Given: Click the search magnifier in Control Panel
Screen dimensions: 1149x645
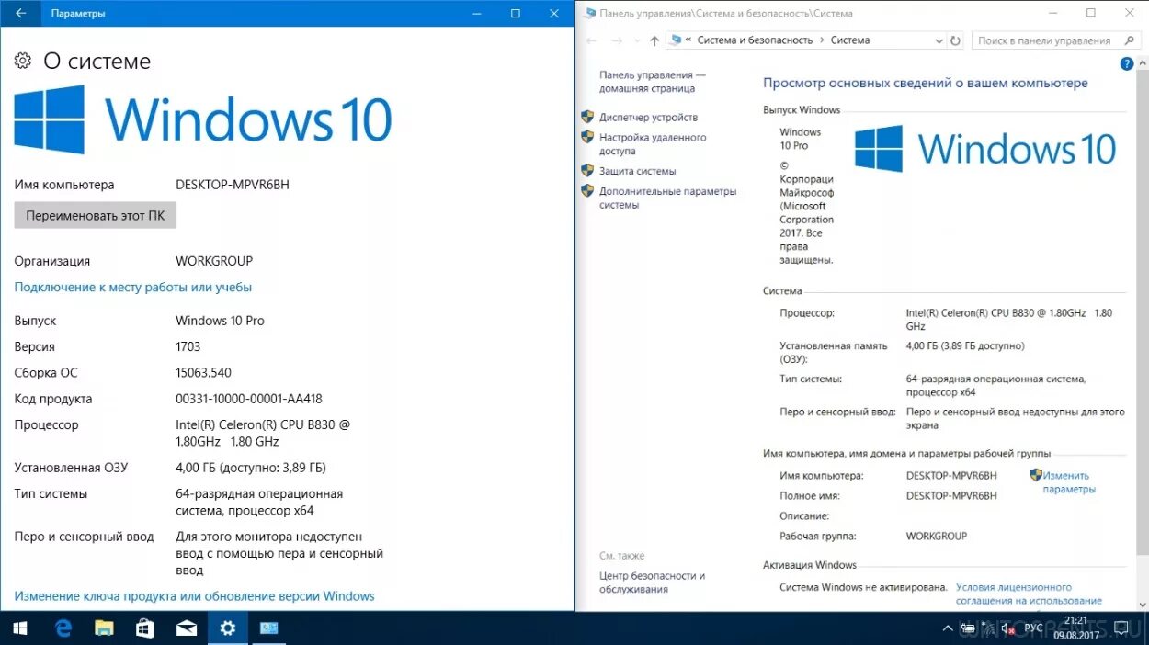Looking at the screenshot, I should [x=1129, y=40].
